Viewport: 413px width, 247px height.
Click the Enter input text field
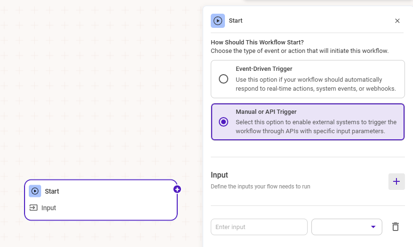(259, 227)
